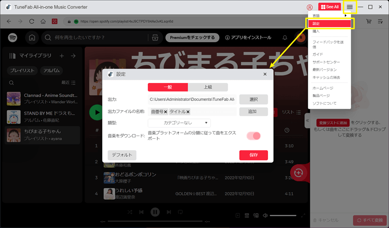This screenshot has width=389, height=228.
Task: Click the red add-to-convert floating button
Action: tap(299, 173)
